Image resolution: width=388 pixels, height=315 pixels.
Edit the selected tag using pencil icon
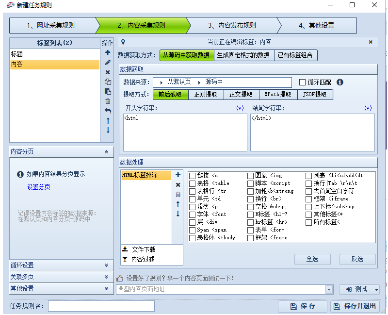(107, 63)
